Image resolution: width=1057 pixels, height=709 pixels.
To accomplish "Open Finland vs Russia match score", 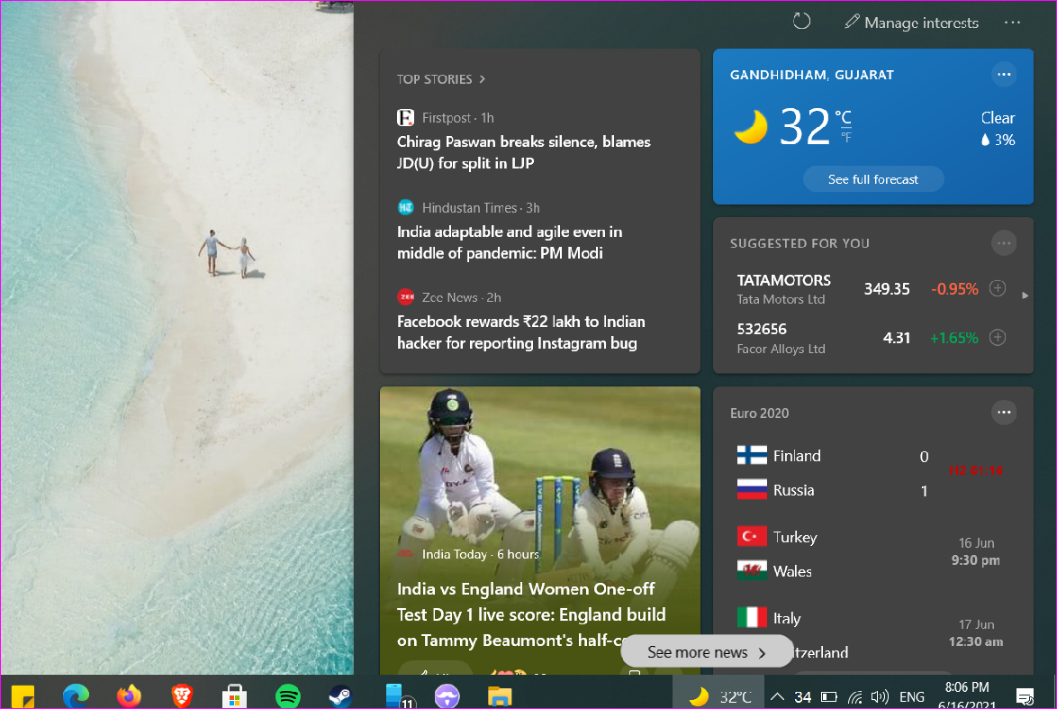I will pos(872,473).
